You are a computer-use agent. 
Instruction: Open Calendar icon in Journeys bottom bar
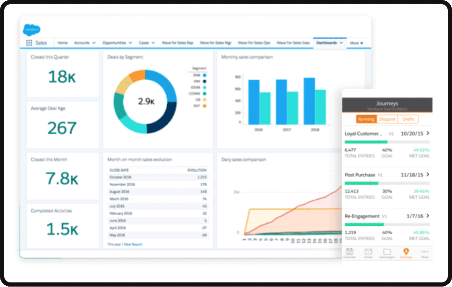[349, 252]
